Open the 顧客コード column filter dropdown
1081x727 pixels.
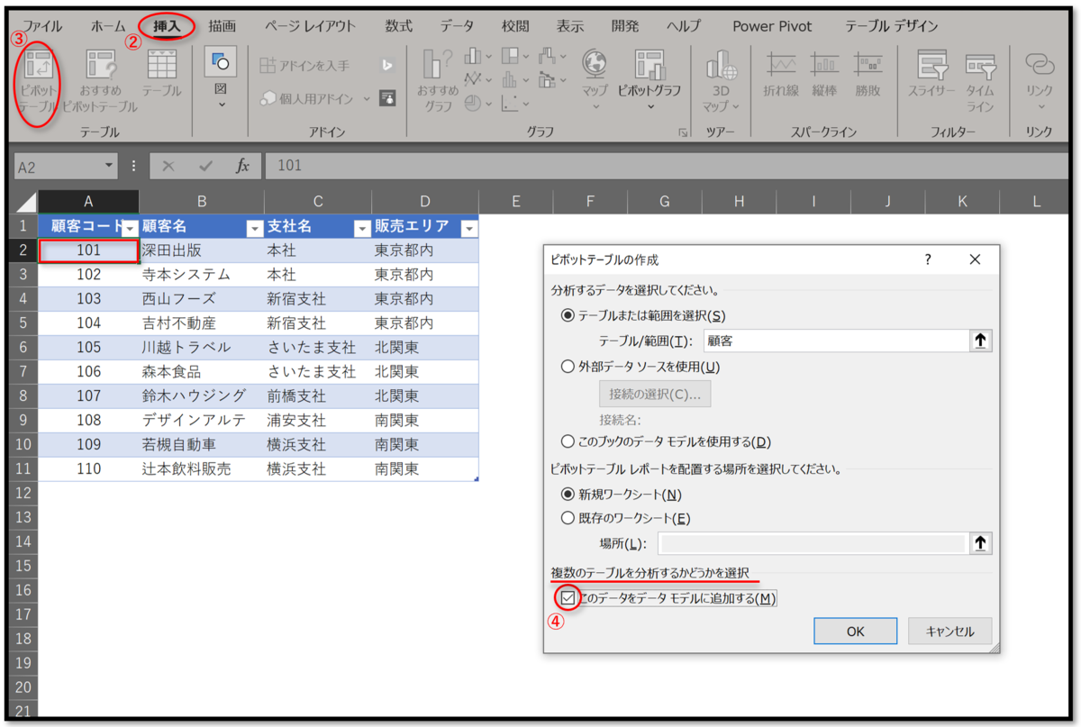point(129,228)
